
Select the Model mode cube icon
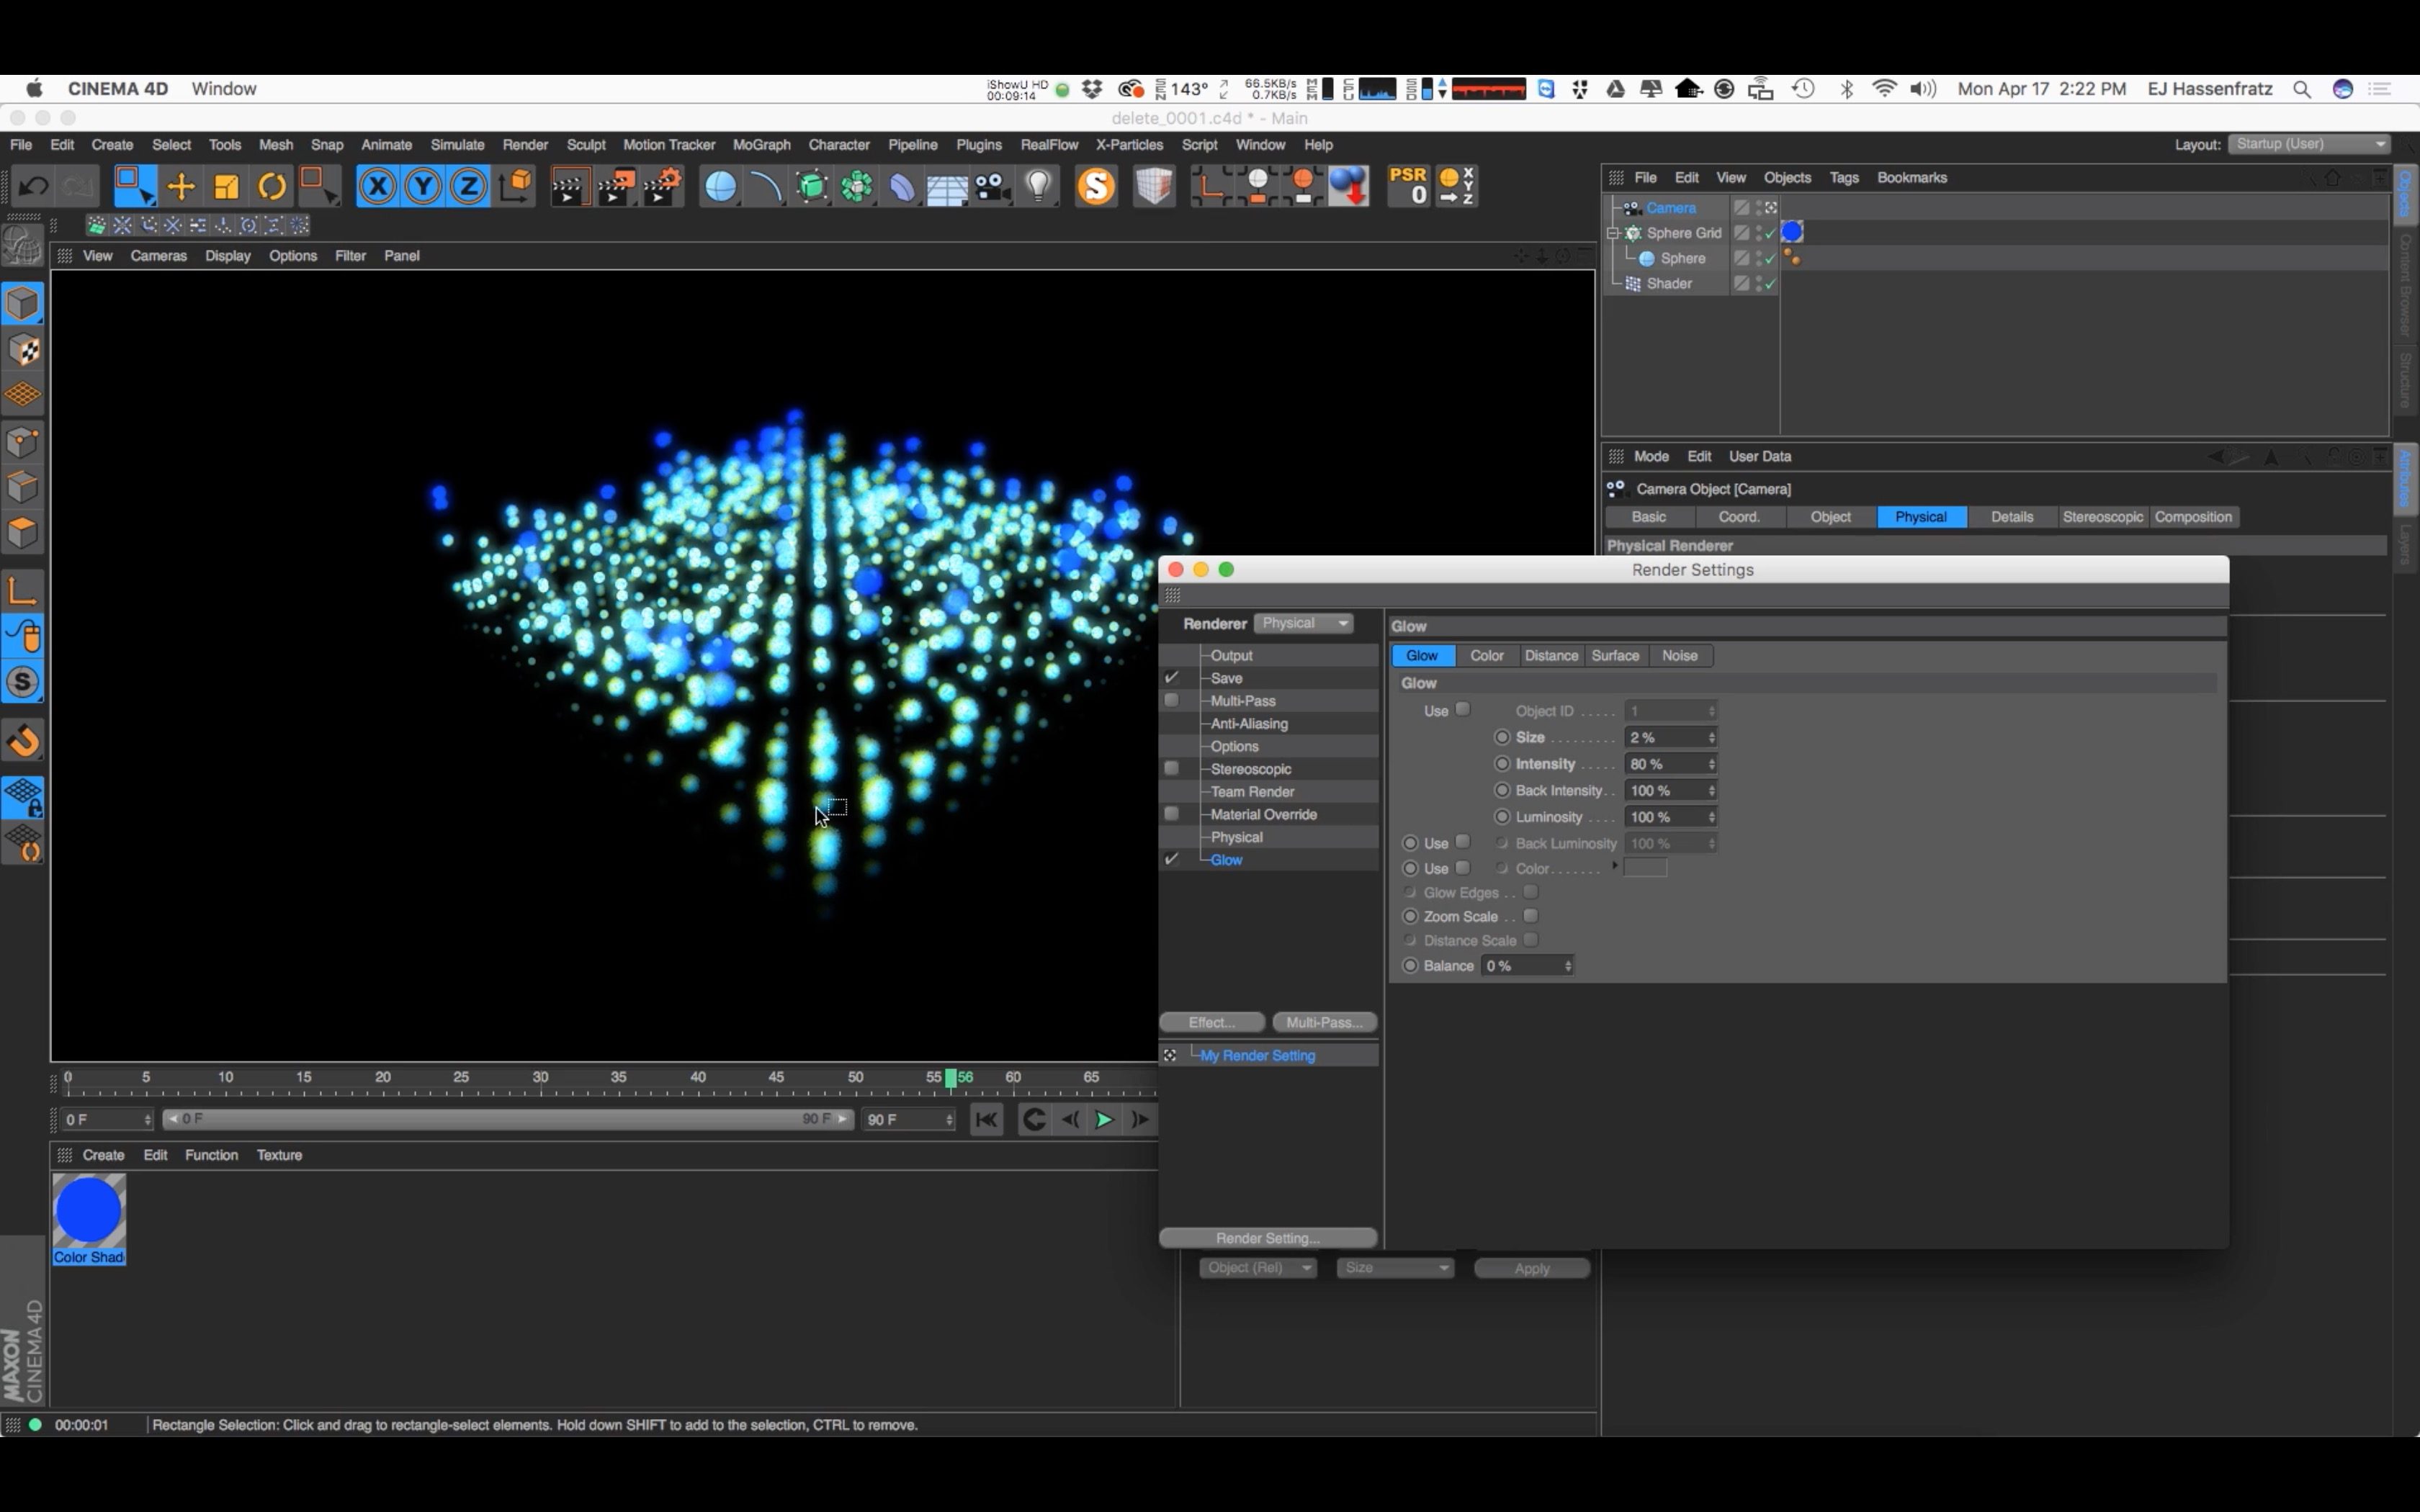(23, 304)
